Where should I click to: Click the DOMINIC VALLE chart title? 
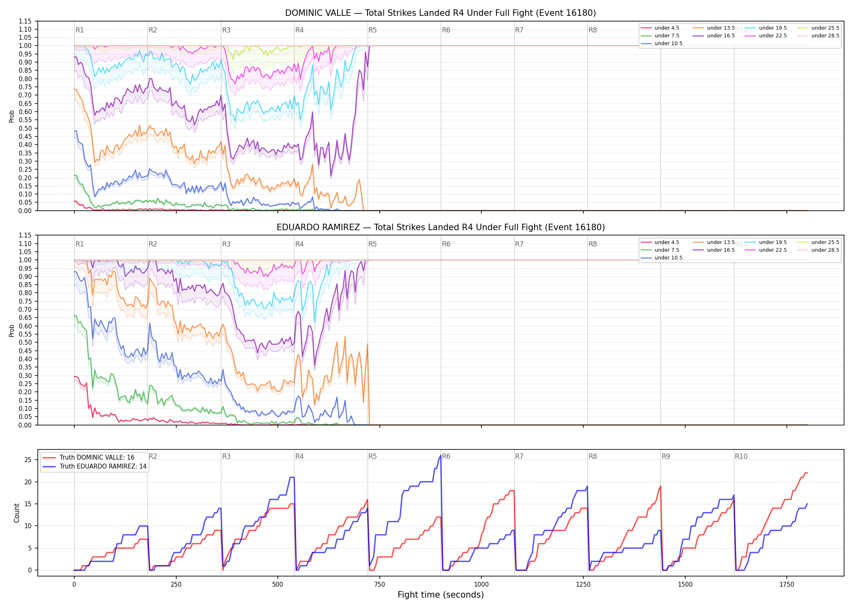[x=440, y=13]
